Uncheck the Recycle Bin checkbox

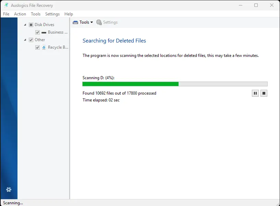(x=37, y=47)
